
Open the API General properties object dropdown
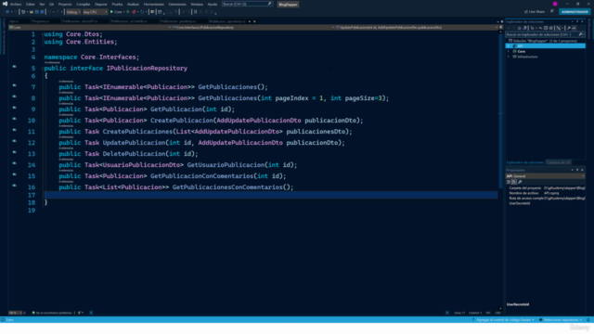546,176
